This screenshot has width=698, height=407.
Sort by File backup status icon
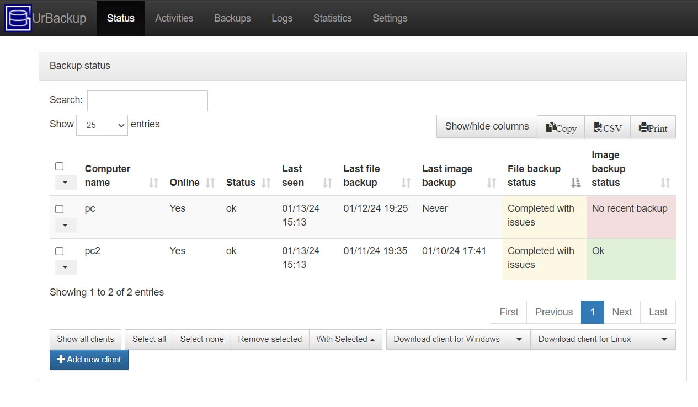pos(576,183)
